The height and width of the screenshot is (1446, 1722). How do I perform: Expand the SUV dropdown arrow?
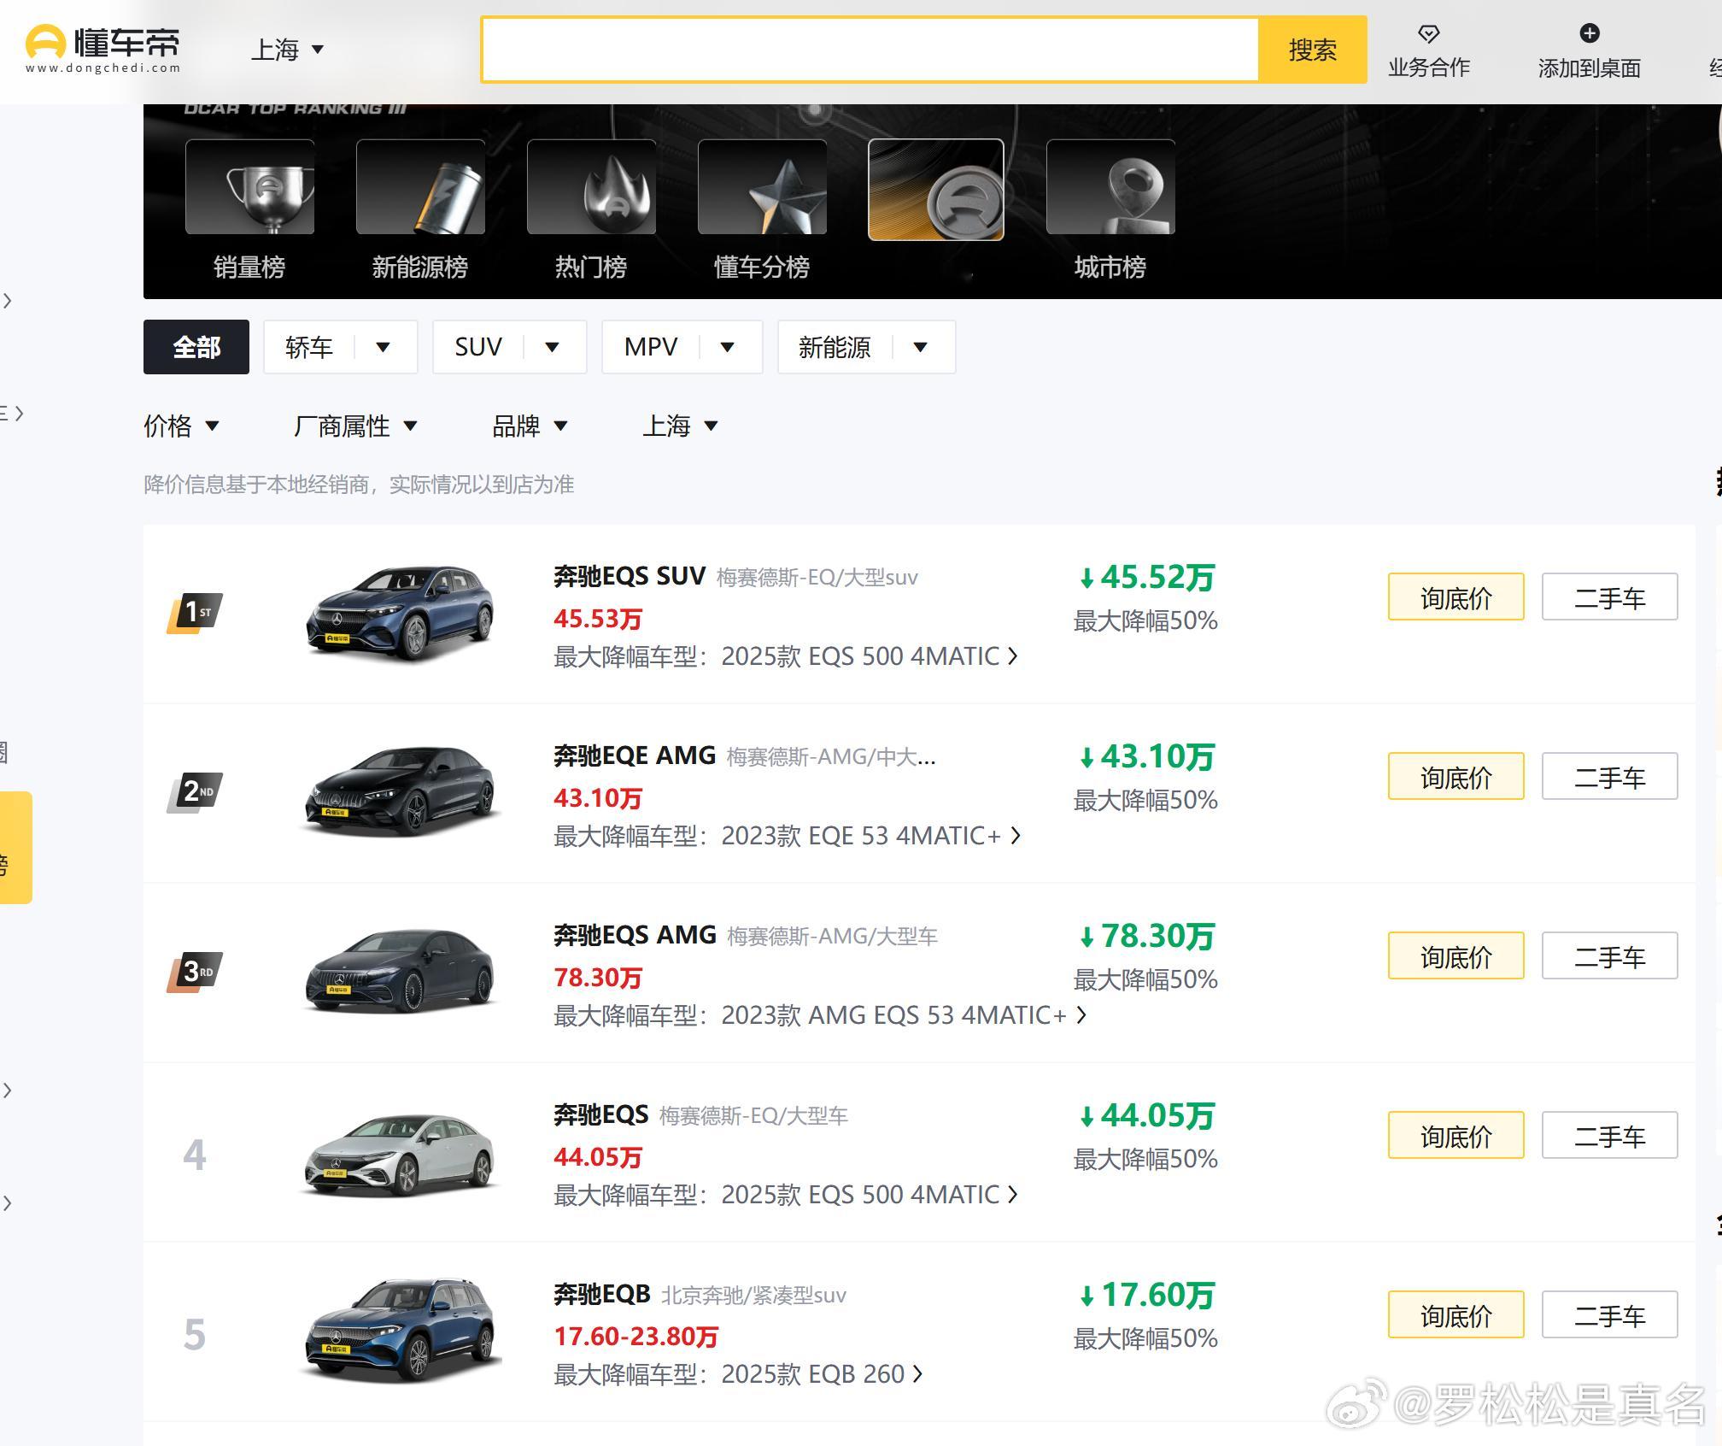click(x=553, y=347)
